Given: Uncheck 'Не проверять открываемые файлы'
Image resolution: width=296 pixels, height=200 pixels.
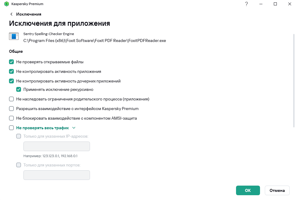Looking at the screenshot, I should tap(11, 62).
